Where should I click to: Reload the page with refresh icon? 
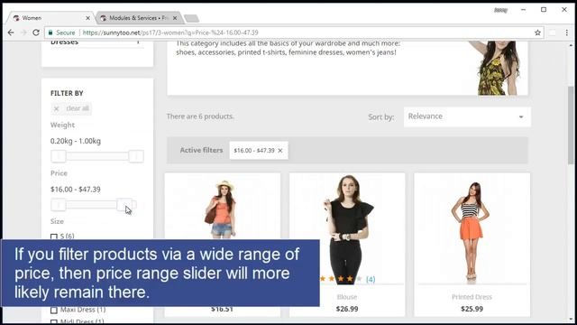point(36,32)
